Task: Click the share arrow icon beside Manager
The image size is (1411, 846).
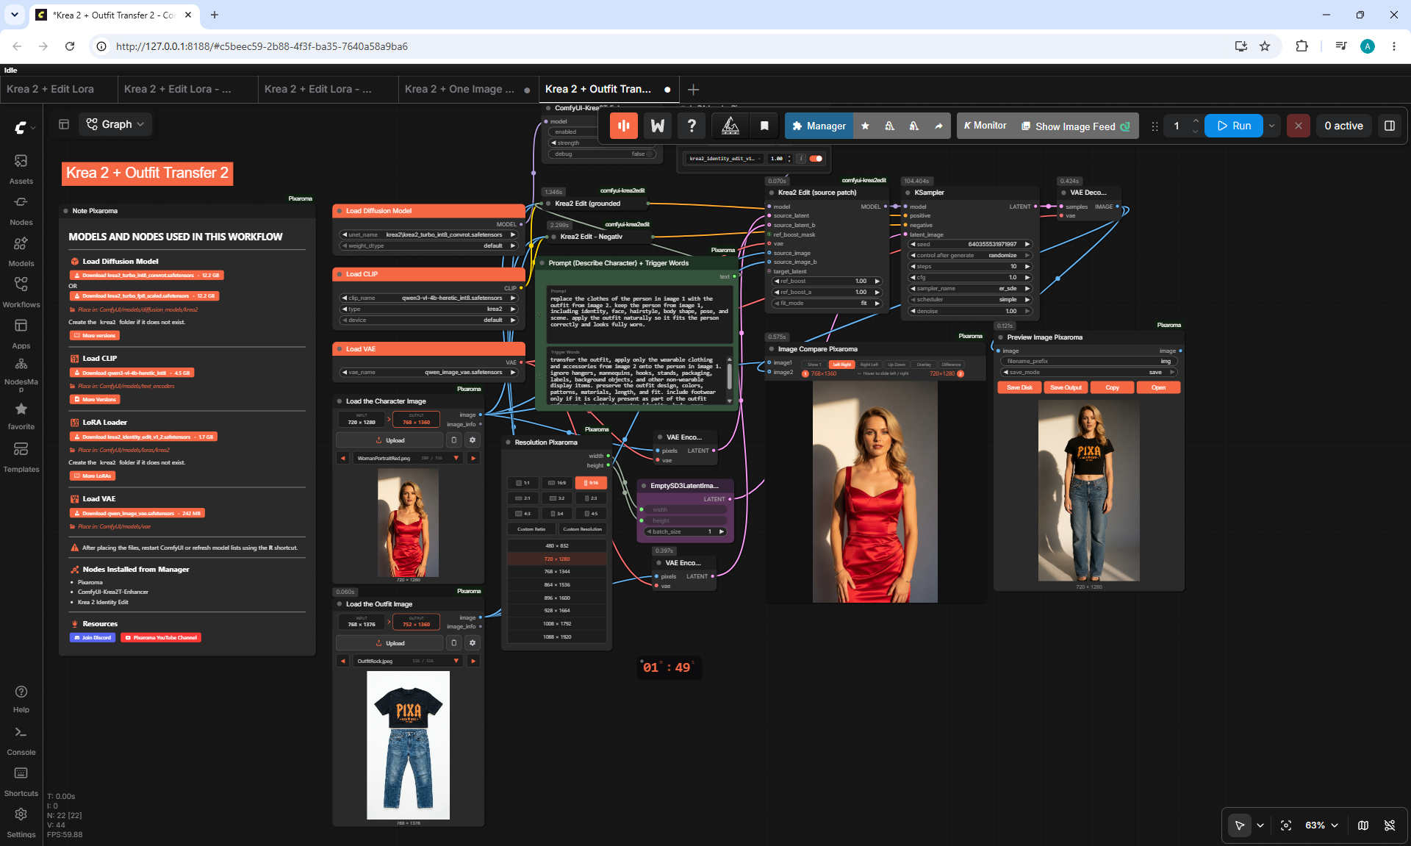Action: click(938, 126)
